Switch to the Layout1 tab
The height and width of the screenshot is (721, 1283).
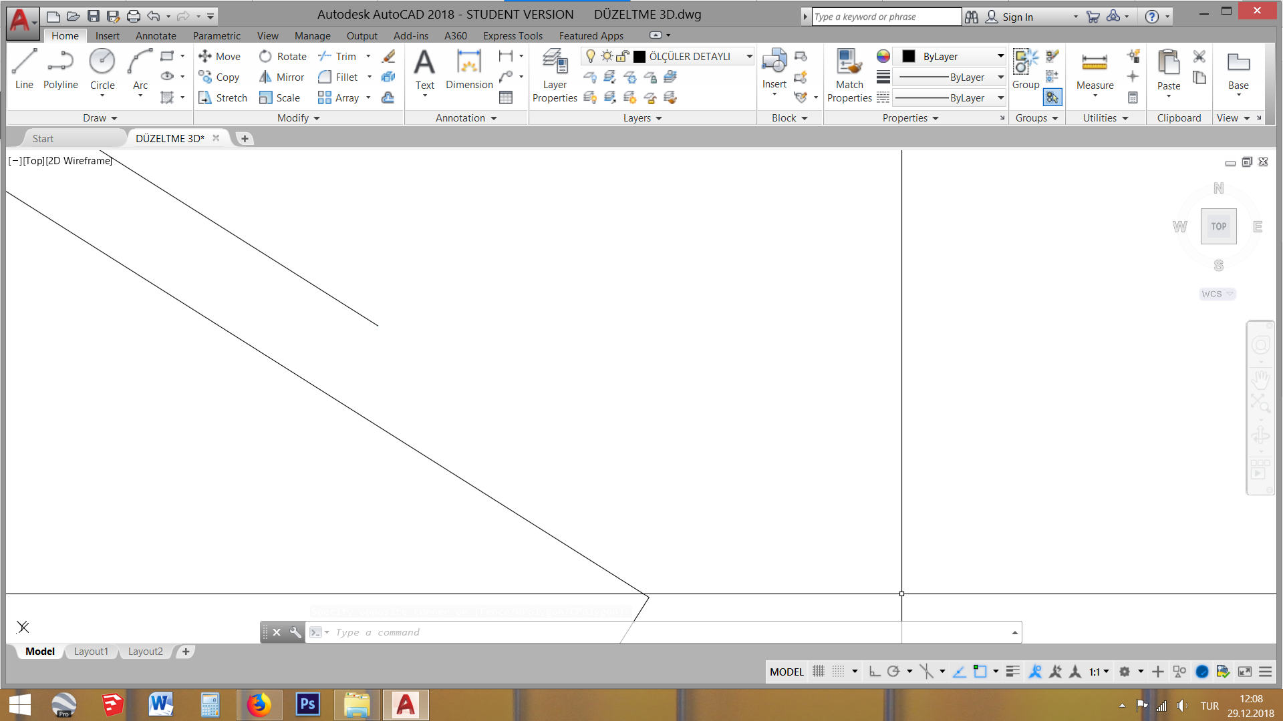(91, 652)
